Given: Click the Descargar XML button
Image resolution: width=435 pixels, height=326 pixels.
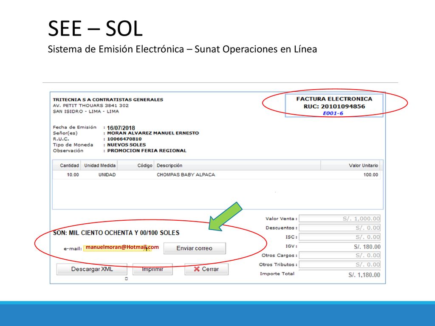Looking at the screenshot, I should 92,269.
